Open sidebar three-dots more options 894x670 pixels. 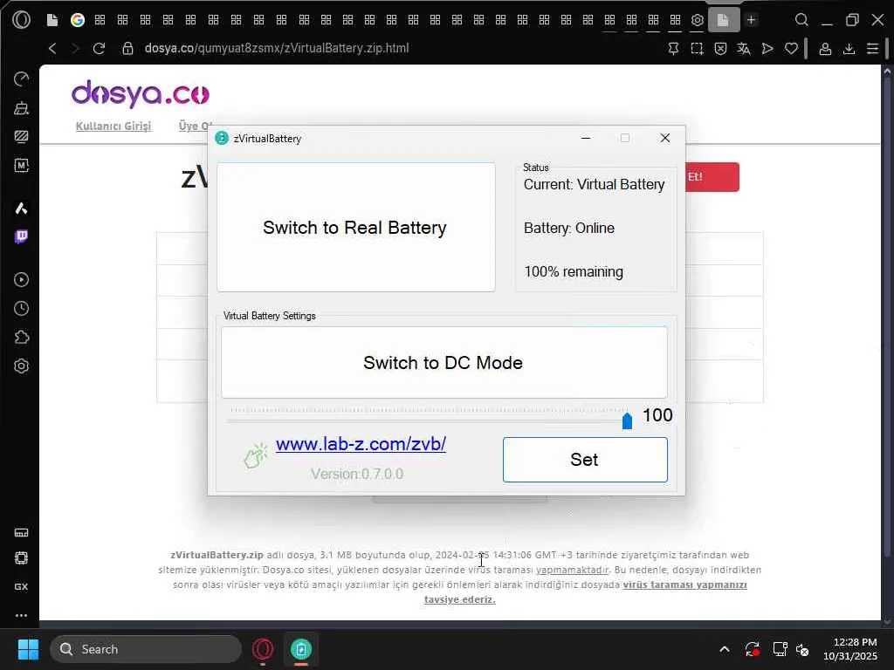tap(21, 615)
